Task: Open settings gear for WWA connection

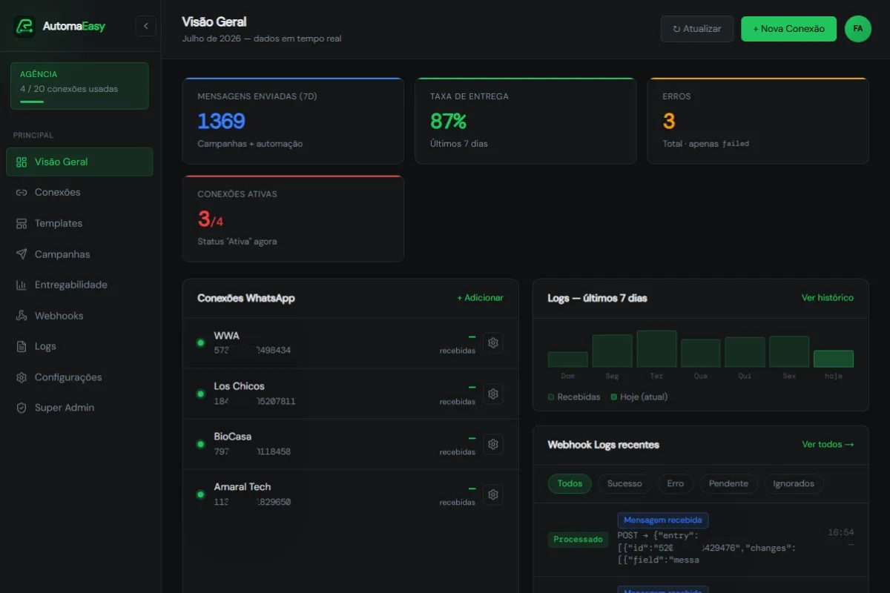Action: [x=493, y=342]
